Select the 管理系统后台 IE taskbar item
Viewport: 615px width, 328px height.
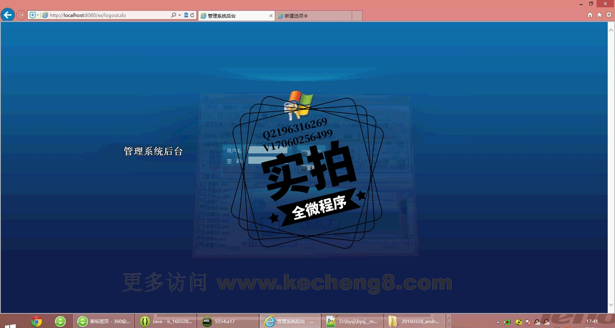click(290, 321)
